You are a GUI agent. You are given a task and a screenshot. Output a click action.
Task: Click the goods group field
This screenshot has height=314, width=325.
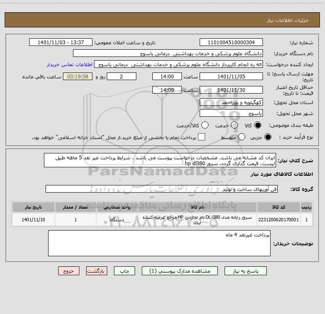(162, 189)
